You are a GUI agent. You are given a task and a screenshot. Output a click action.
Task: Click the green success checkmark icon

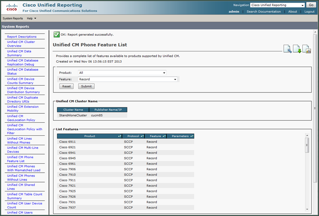pyautogui.click(x=56, y=34)
